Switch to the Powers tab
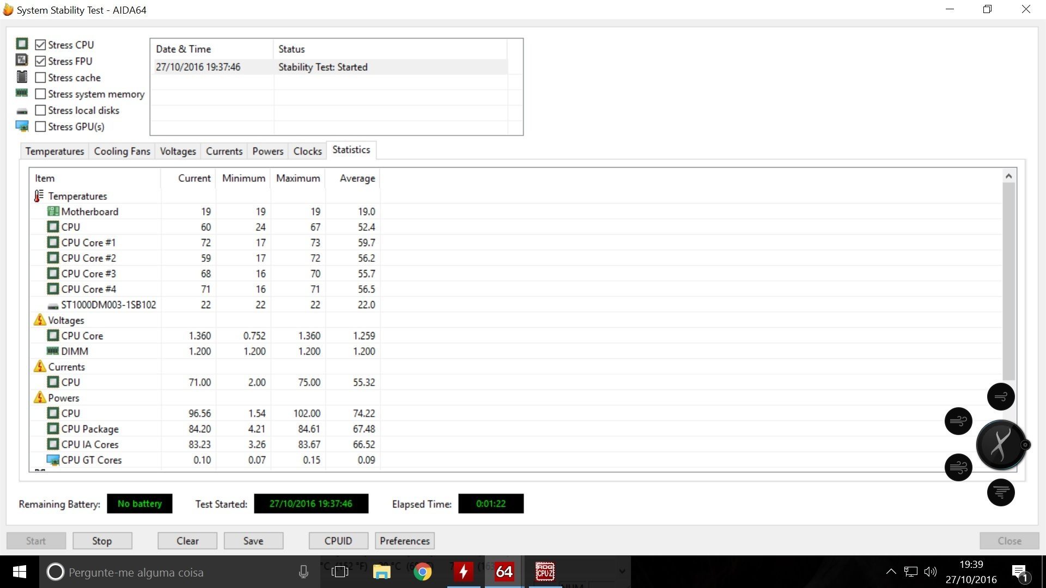1046x588 pixels. (267, 151)
